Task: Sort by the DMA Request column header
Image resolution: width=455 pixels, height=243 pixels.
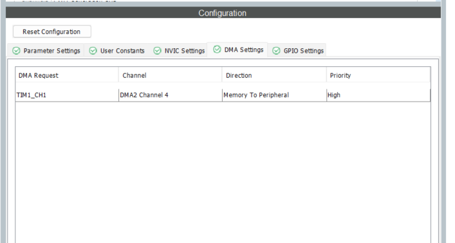Action: 67,75
